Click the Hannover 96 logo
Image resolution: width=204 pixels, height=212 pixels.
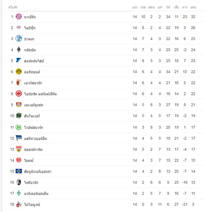[x=19, y=115]
